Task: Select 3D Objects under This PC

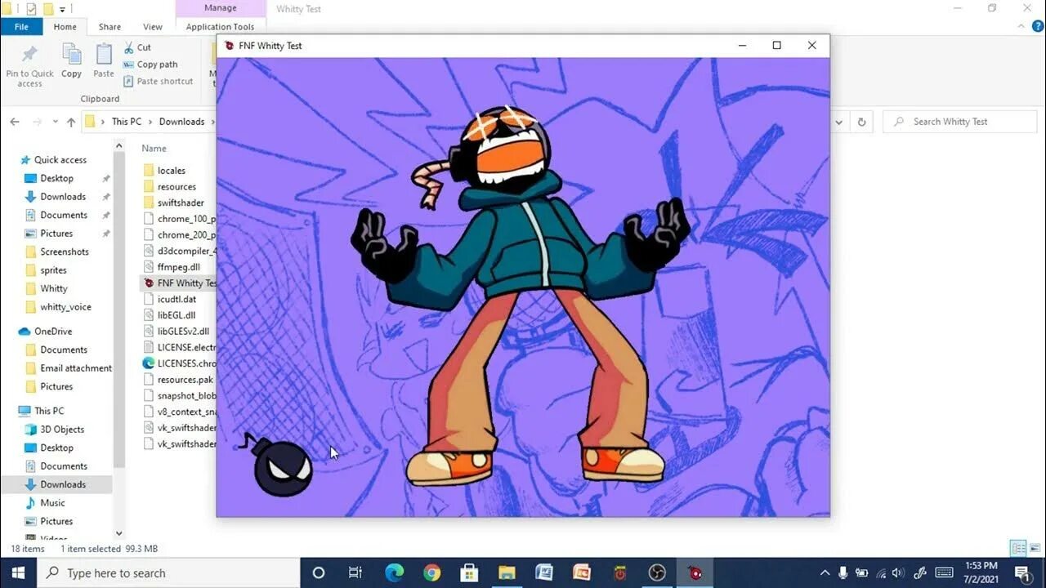Action: pyautogui.click(x=62, y=430)
